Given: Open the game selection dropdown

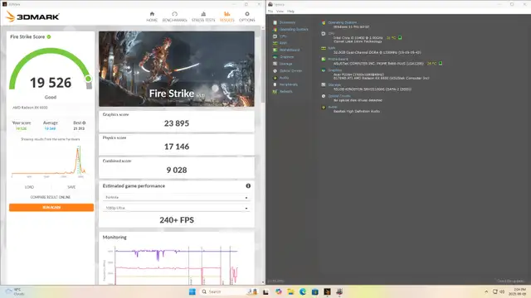Looking at the screenshot, I should point(177,197).
